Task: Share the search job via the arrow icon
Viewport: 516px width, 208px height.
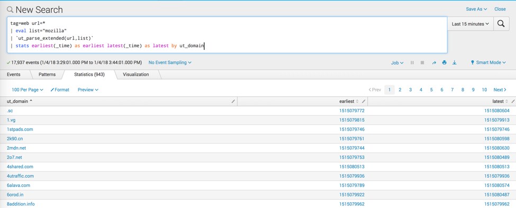Action: pos(434,62)
